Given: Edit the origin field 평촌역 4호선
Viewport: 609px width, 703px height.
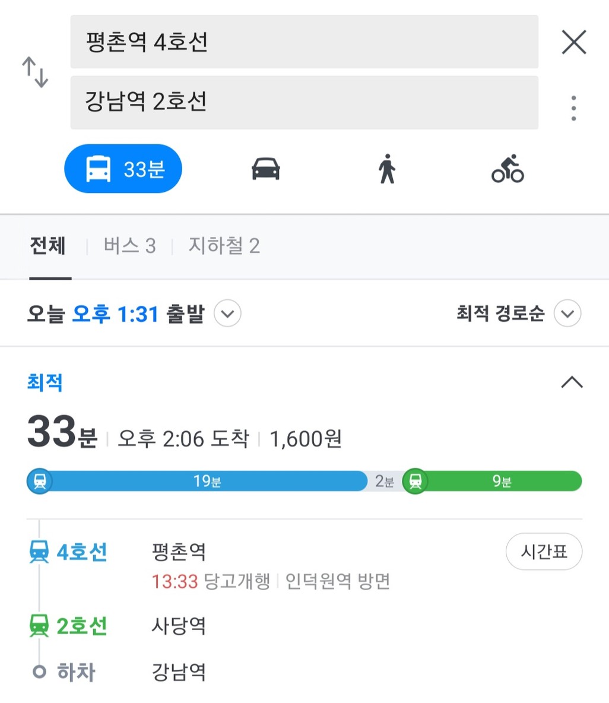Looking at the screenshot, I should click(304, 42).
